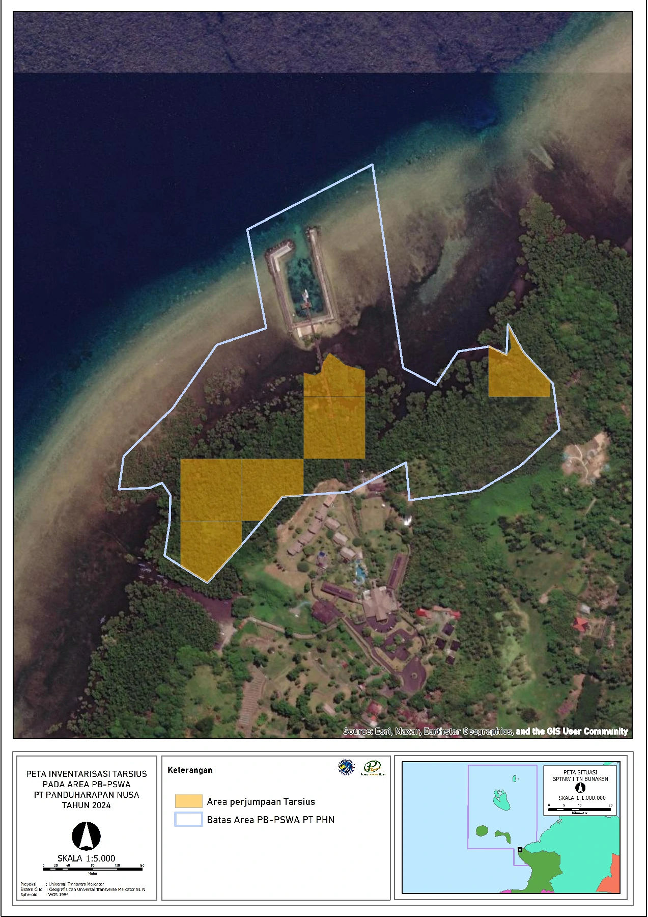Click the blue Bunaken park logo
Screen dimensions: 648x917
(346, 767)
